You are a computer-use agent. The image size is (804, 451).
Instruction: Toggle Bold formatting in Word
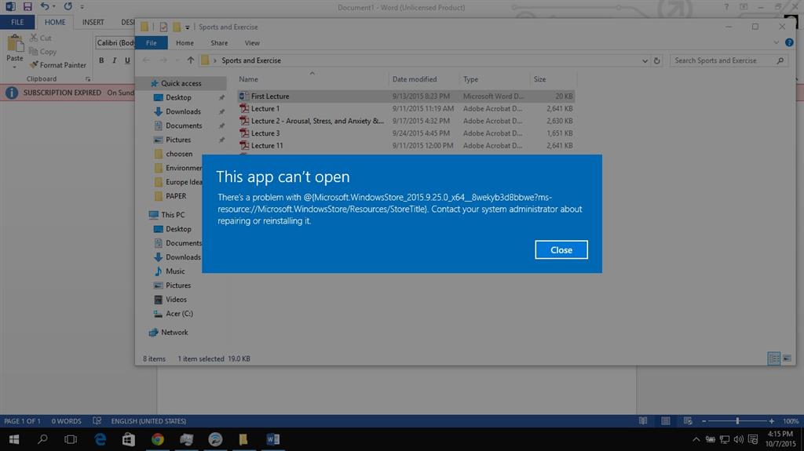pos(101,60)
